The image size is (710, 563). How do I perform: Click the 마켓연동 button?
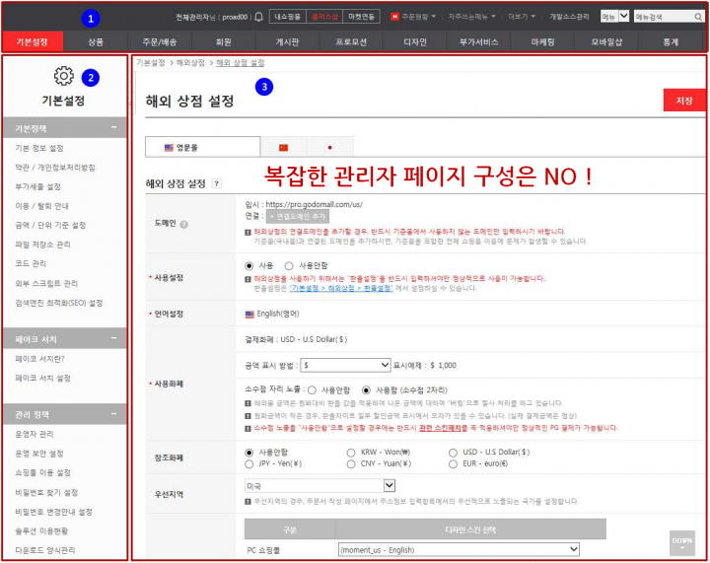[x=361, y=17]
